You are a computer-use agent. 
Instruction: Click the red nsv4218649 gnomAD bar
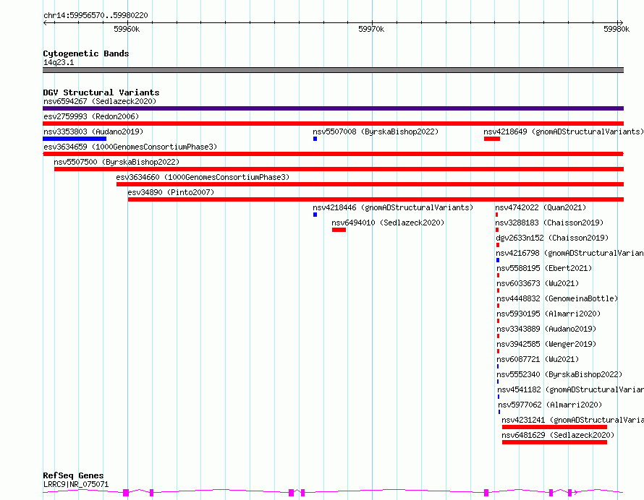coord(491,139)
